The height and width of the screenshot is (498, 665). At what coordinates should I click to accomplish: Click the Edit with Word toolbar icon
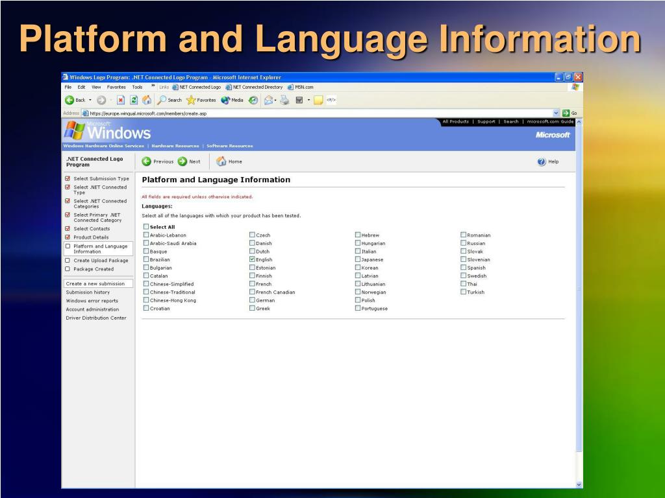[299, 101]
